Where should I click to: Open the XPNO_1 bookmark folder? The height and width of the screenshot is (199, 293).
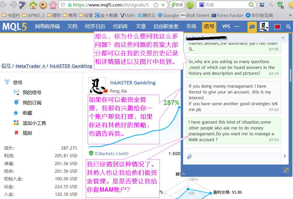34,15
